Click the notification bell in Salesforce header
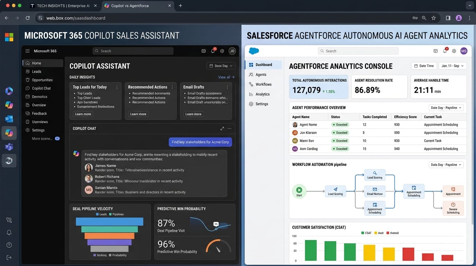Viewport: 476px width, 266px height. click(x=445, y=51)
